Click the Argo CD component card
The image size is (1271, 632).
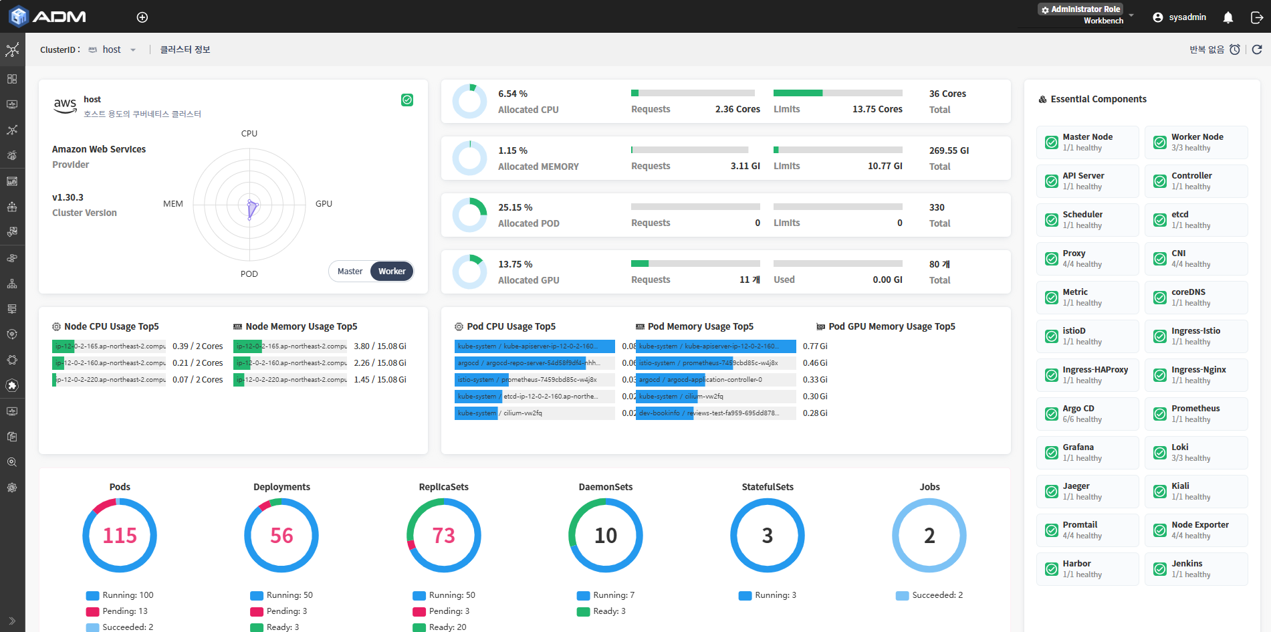pyautogui.click(x=1088, y=413)
